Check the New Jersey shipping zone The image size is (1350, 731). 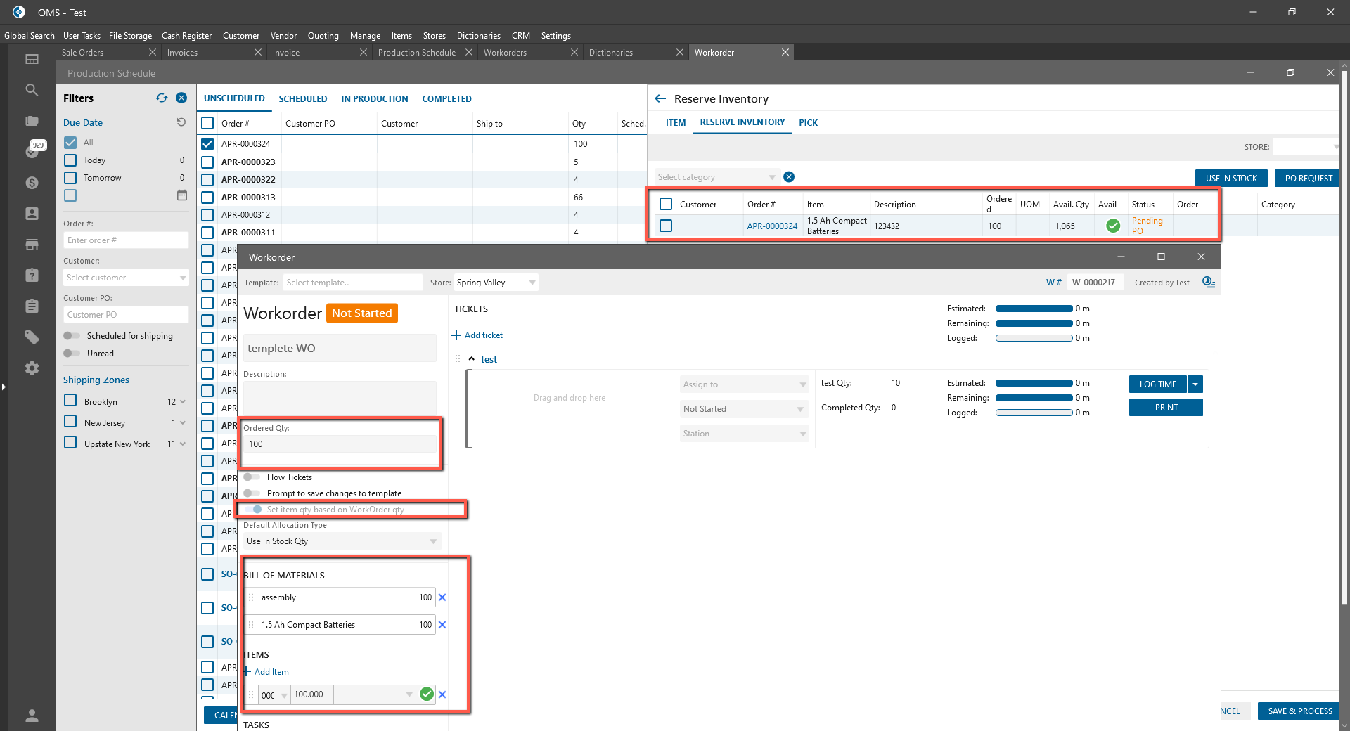tap(70, 422)
